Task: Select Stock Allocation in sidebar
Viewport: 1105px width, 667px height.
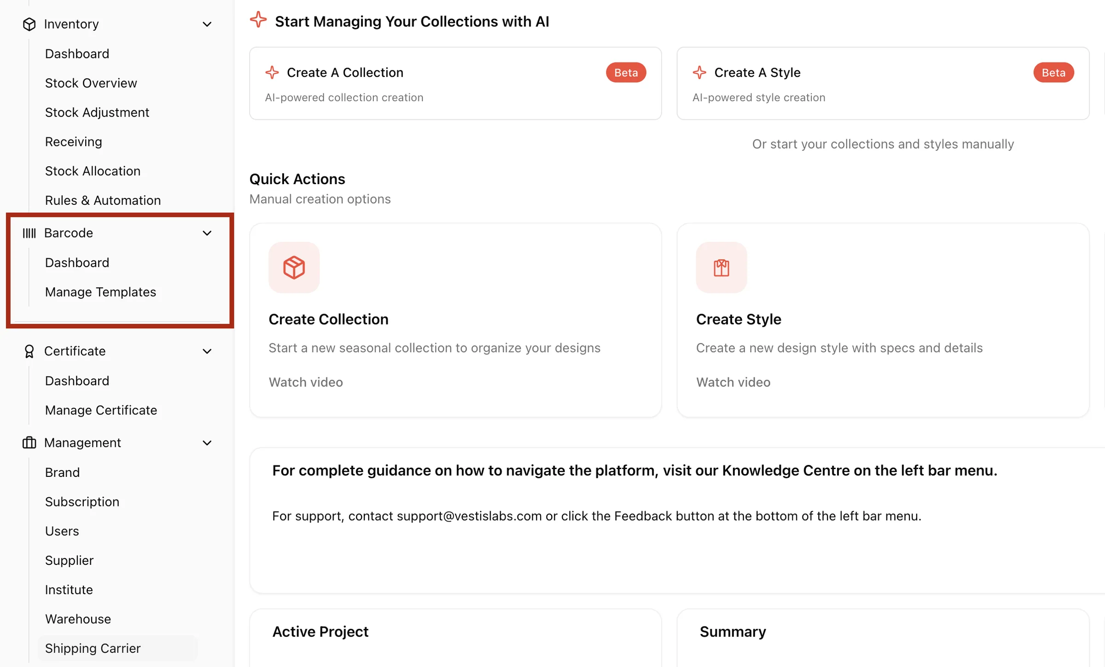Action: click(x=93, y=171)
